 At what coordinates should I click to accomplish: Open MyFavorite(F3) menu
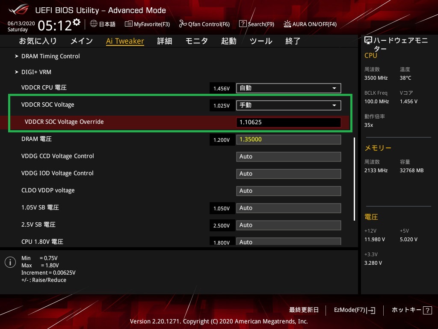pos(147,24)
